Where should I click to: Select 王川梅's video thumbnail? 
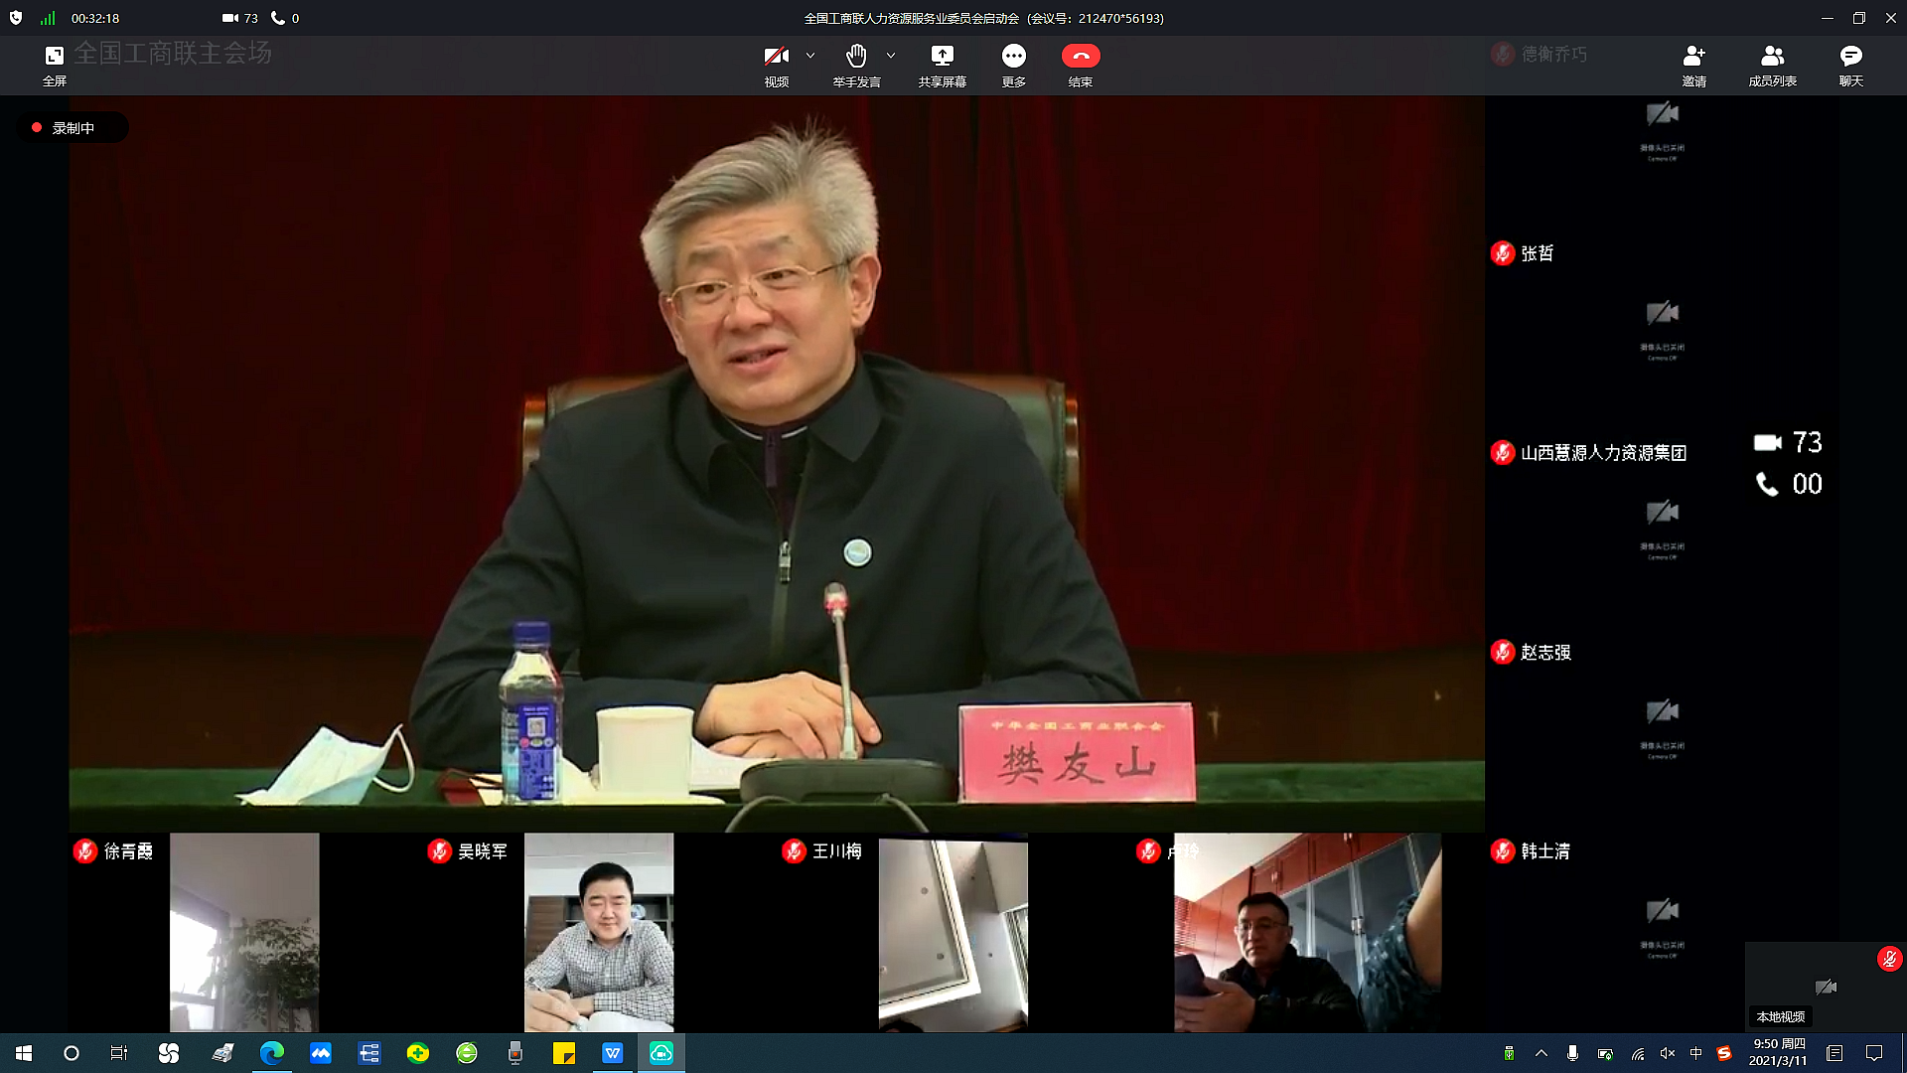(x=953, y=932)
